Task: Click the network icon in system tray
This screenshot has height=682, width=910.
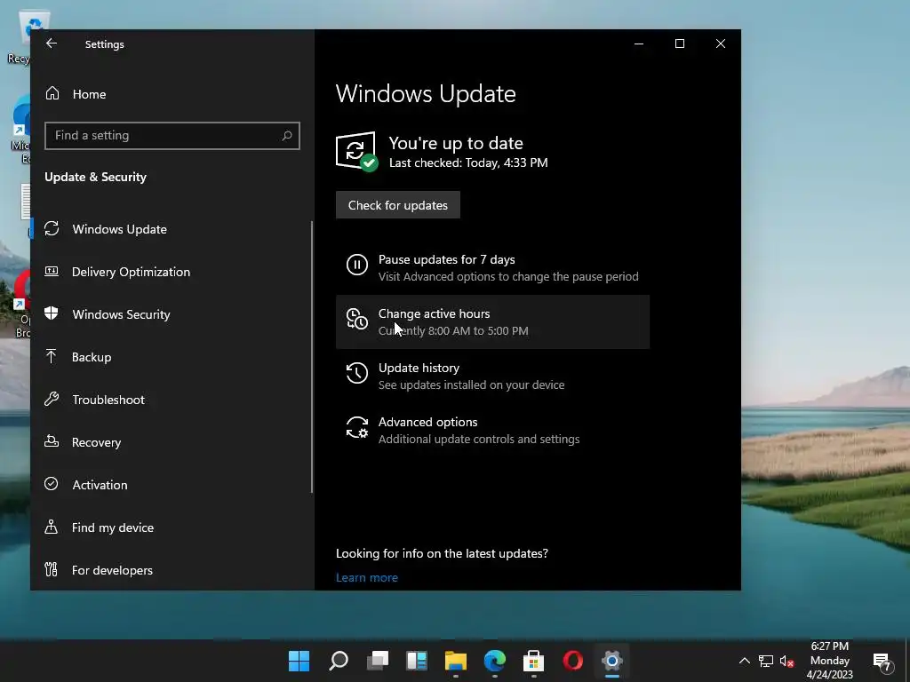Action: [x=766, y=661]
